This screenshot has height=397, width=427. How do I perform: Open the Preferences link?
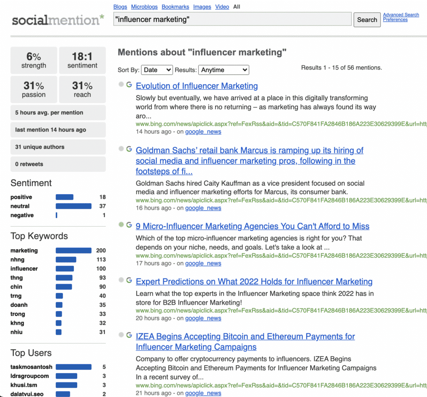pos(395,19)
